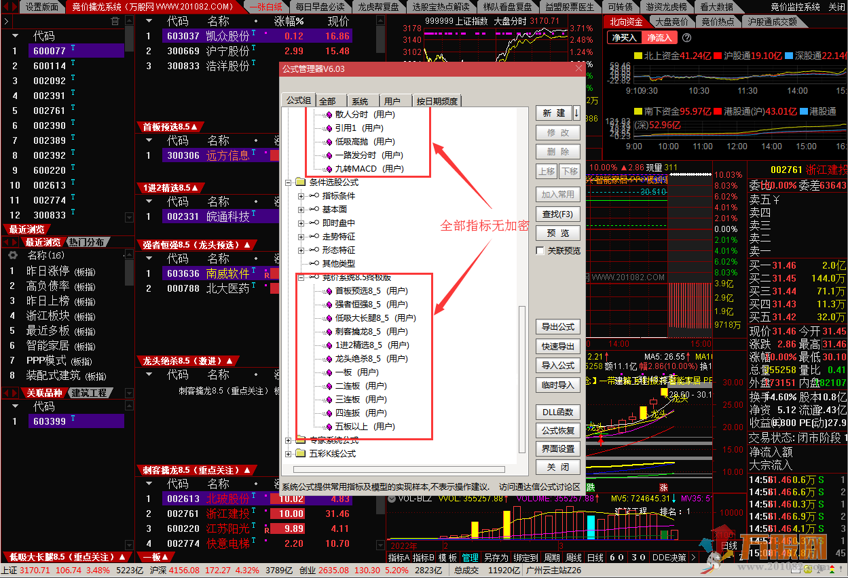Click the 导出公式 button
Screen dimensions: 848x578
click(x=558, y=326)
